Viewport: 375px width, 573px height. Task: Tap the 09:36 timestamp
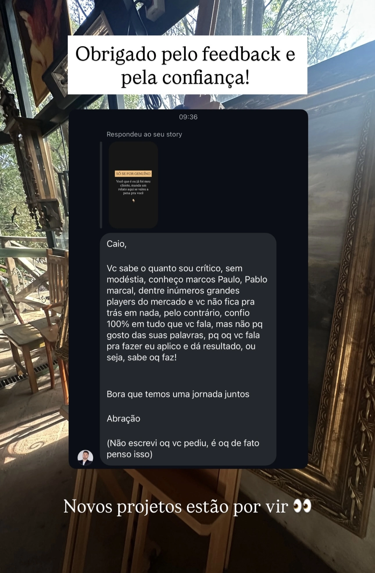pos(188,117)
